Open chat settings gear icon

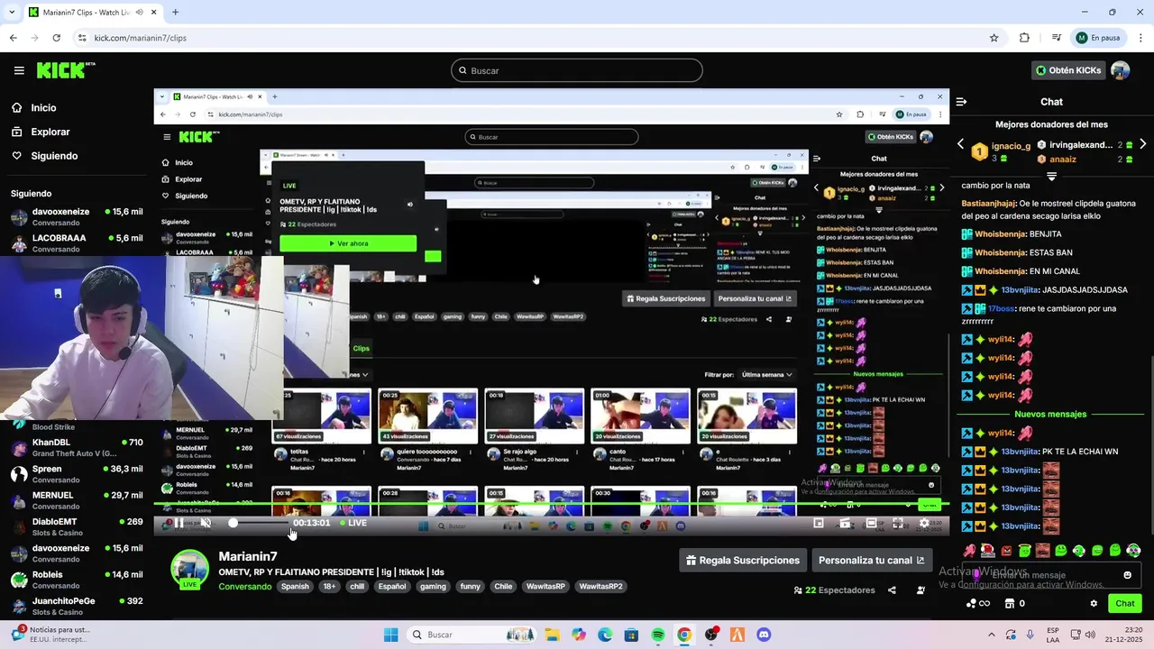tap(1094, 604)
